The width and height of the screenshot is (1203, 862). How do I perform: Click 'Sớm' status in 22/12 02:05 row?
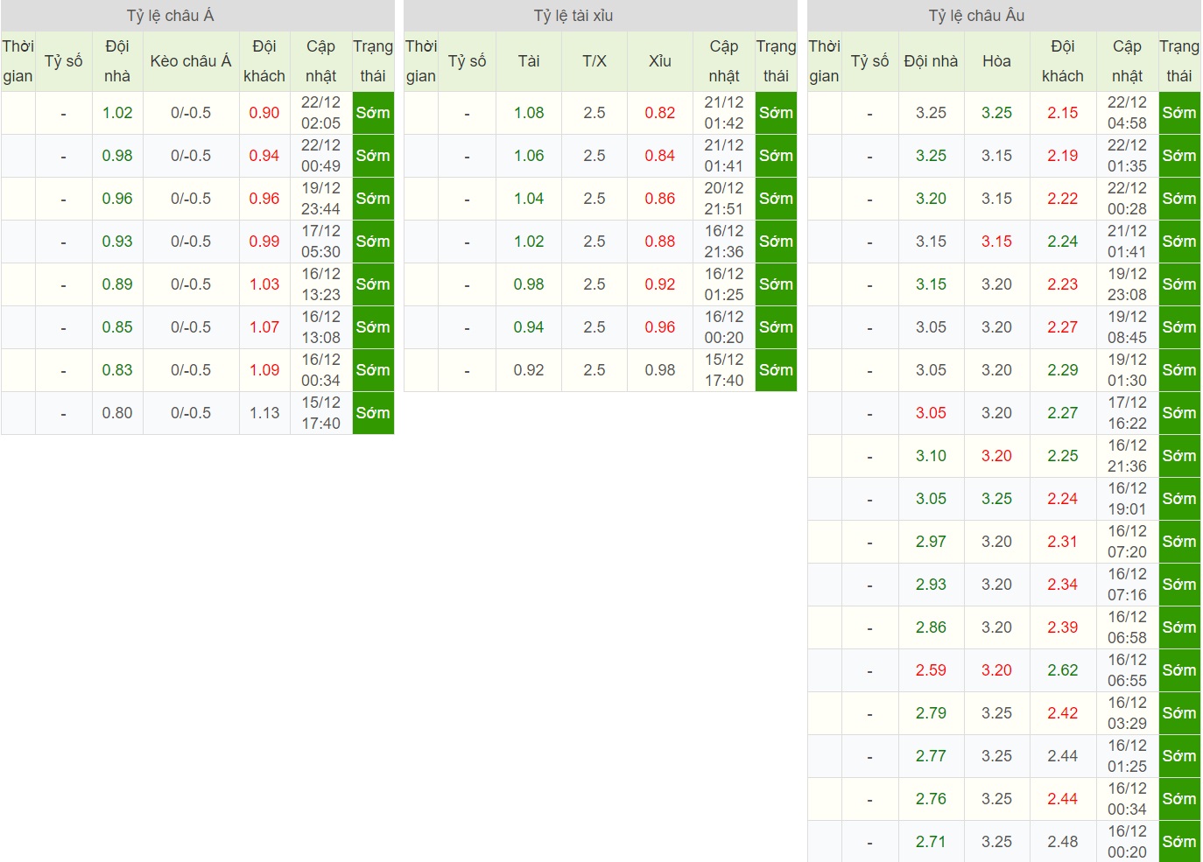tap(373, 113)
